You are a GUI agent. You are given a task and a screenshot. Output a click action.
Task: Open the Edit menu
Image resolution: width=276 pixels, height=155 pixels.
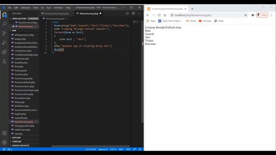coord(16,8)
